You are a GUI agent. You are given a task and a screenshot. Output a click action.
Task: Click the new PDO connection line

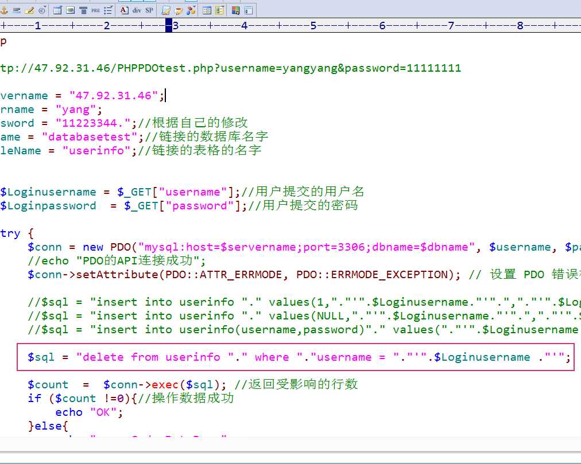point(304,247)
